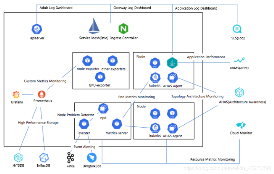Click kubelet icon in the upper Node box

[155, 77]
